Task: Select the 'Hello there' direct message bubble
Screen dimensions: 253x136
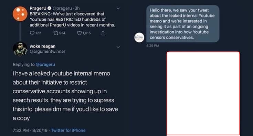Action: point(183,24)
